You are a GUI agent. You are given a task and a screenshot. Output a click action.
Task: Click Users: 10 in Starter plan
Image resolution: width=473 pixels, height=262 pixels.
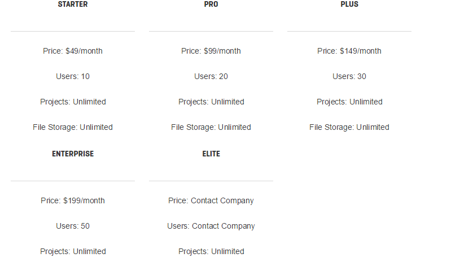tap(73, 76)
